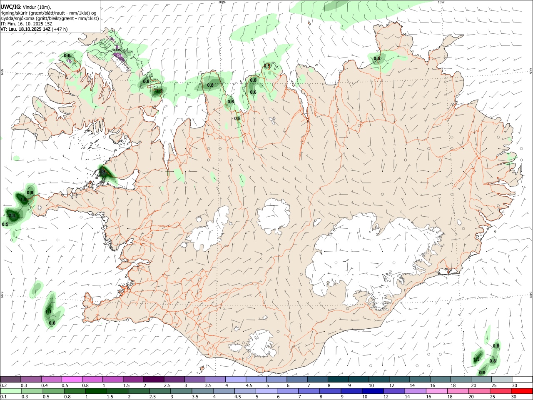Select the darkest purple swatch above the snow legend's 2
The image size is (533, 400).
coord(154,380)
